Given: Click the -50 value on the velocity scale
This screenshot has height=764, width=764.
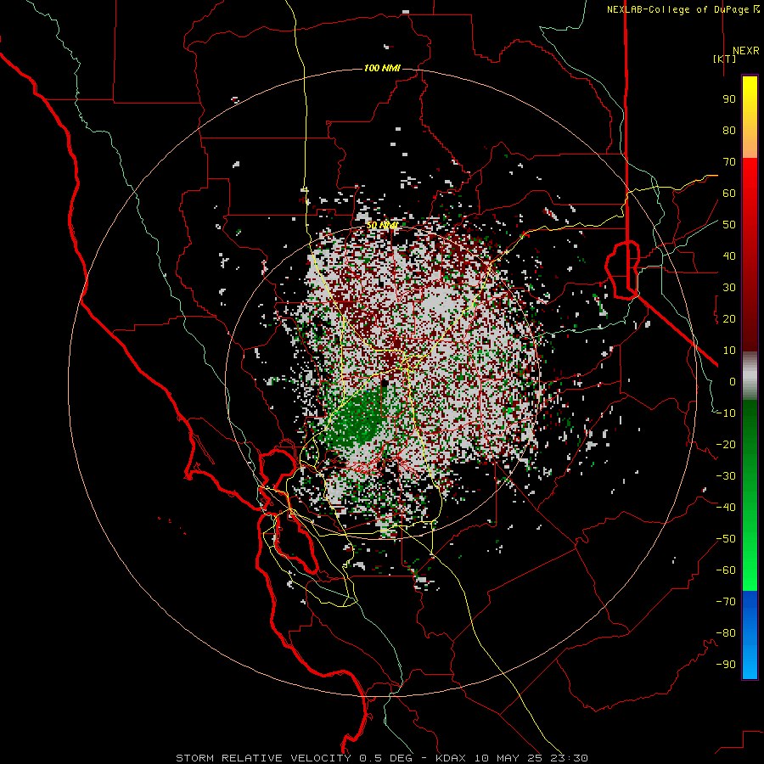Looking at the screenshot, I should click(726, 539).
